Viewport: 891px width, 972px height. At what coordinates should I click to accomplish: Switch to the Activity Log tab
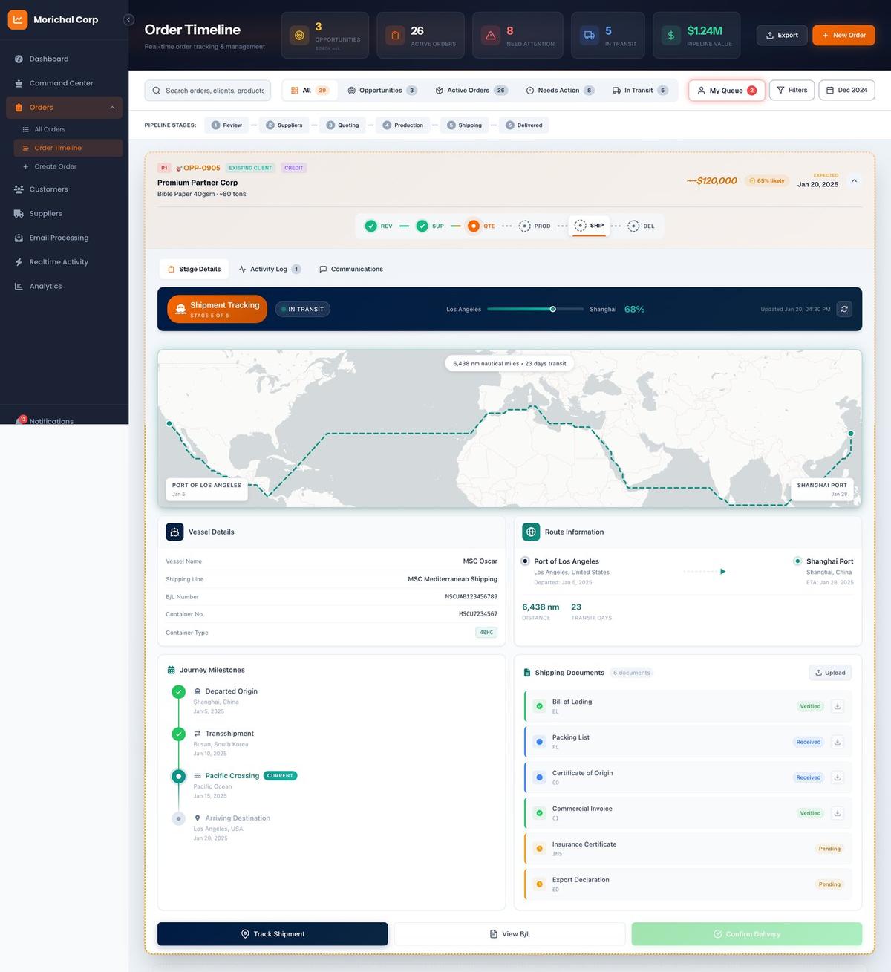click(269, 270)
